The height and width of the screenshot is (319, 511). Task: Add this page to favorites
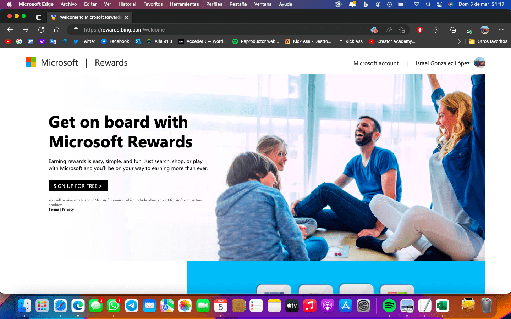(x=402, y=30)
